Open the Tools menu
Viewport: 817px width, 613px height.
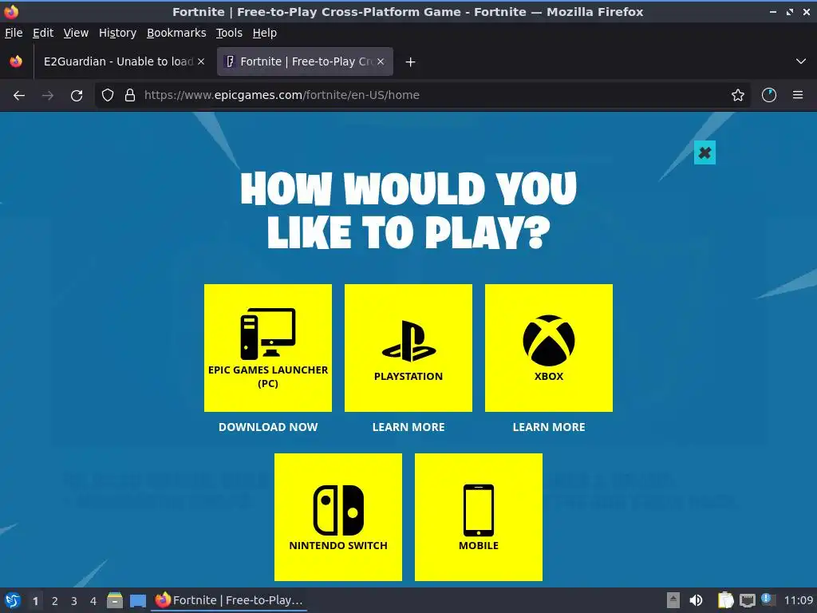click(x=229, y=33)
